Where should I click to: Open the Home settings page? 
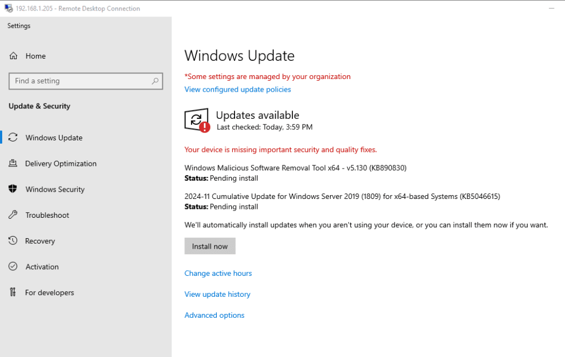coord(35,56)
